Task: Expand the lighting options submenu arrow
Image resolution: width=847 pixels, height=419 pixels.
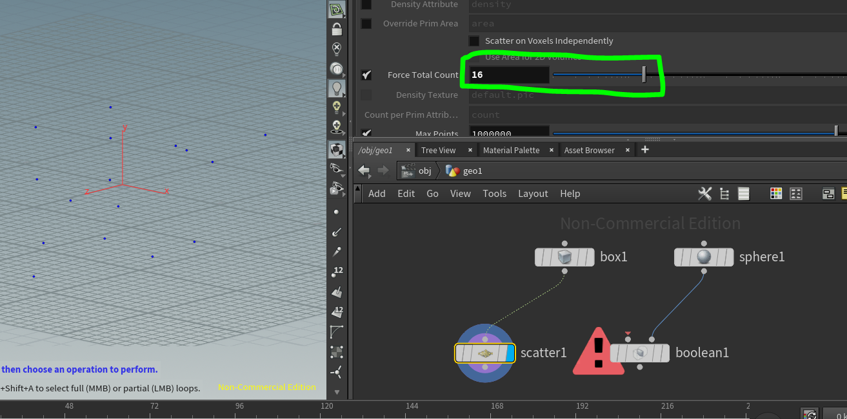Action: click(x=344, y=97)
